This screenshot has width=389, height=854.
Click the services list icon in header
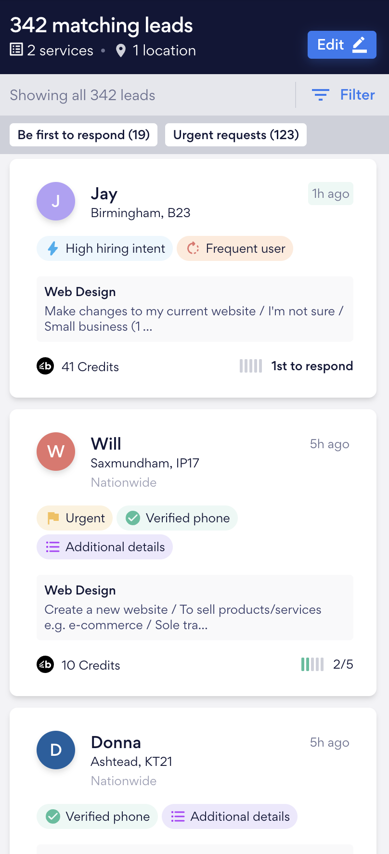point(16,50)
